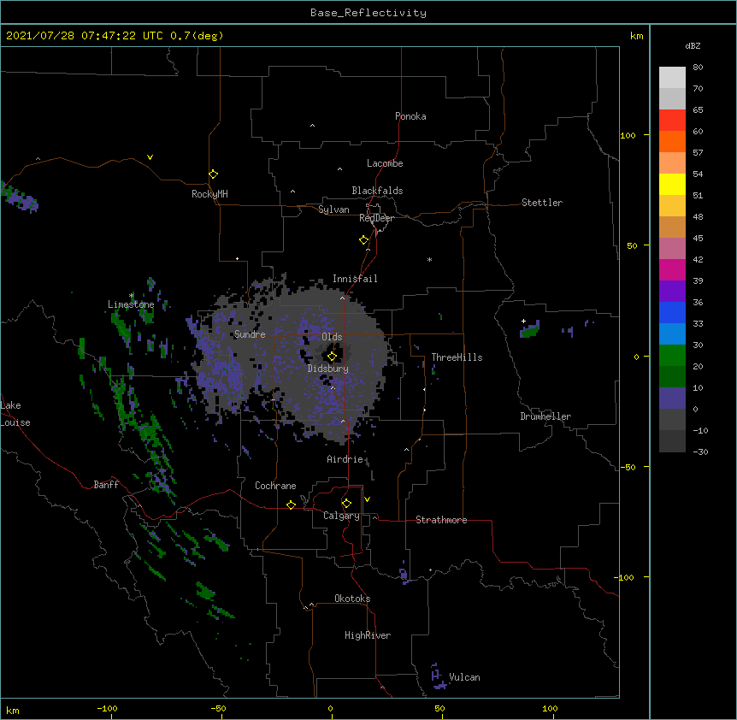
Task: Click the Lacombe city label
Action: point(385,163)
